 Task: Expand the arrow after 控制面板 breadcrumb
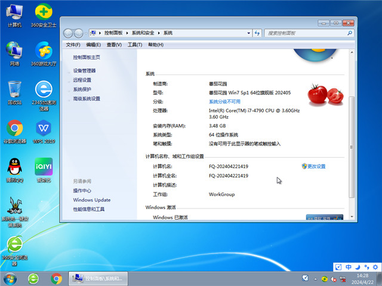[x=127, y=33]
